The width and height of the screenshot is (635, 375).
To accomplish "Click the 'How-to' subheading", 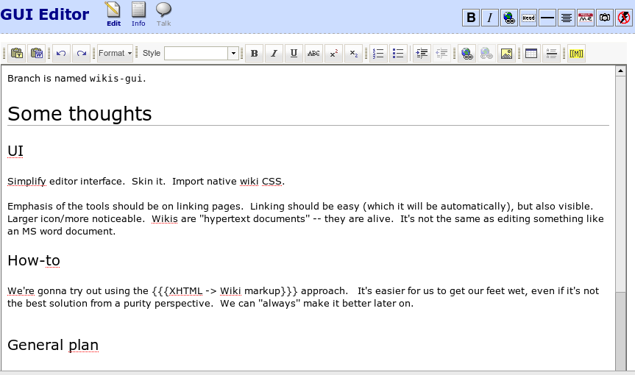I will point(34,260).
